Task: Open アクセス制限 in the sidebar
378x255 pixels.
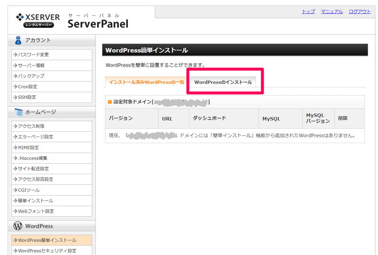Action: 52,126
